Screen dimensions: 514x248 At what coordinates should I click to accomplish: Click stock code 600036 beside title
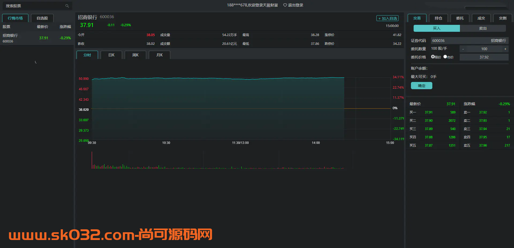107,17
